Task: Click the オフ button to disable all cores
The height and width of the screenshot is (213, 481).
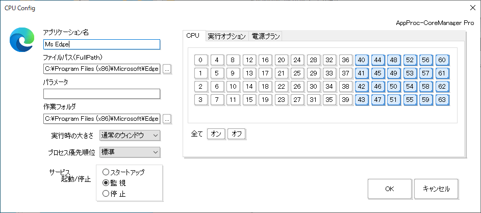Action: coord(236,134)
